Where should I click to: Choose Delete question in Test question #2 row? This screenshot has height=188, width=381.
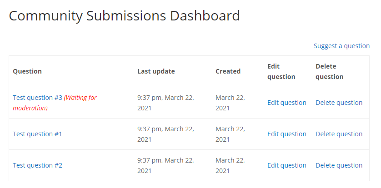coord(339,165)
